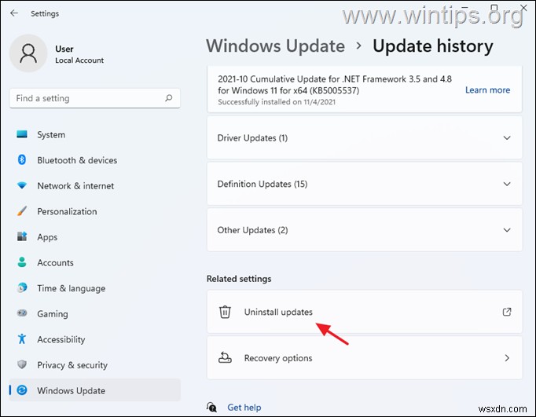Screen dimensions: 536x417
Task: Click the Update history heading
Action: (433, 46)
